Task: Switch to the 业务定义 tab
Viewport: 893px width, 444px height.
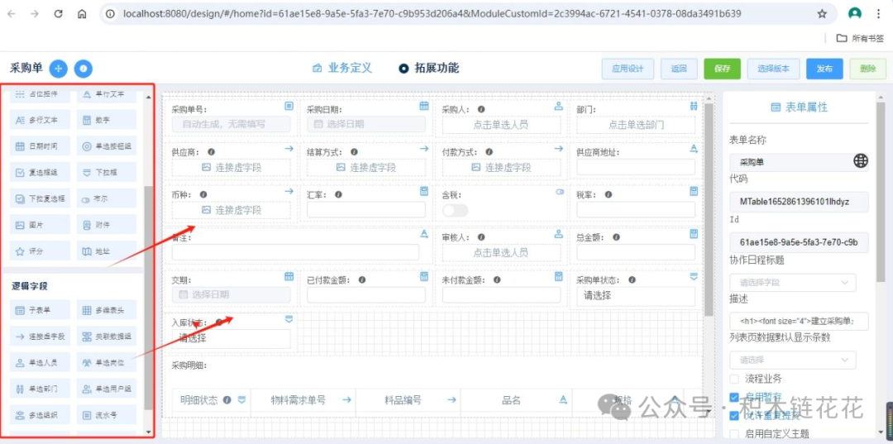Action: click(x=342, y=69)
